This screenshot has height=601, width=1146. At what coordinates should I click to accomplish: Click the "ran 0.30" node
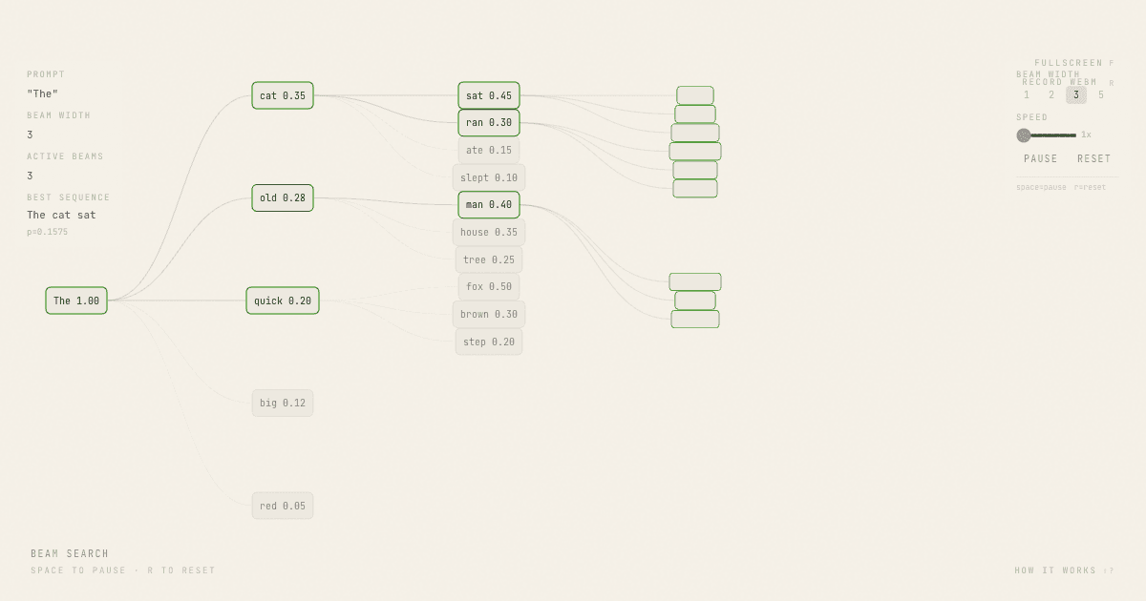point(489,122)
